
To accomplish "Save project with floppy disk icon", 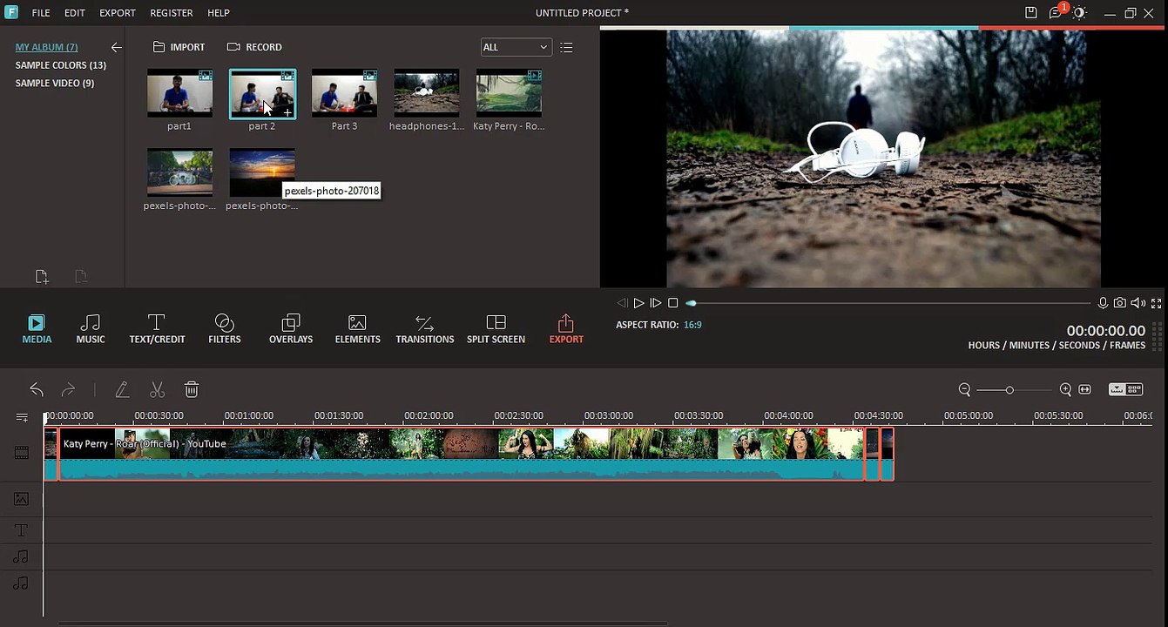I will click(1031, 13).
